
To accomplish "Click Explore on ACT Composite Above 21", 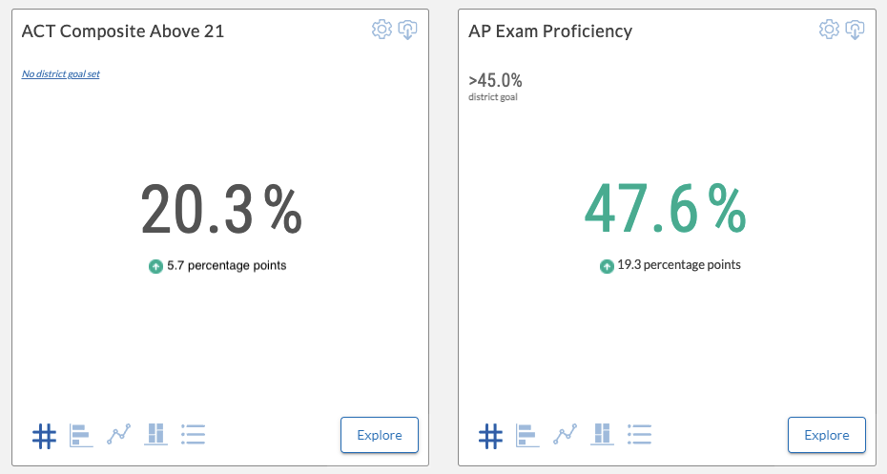I will coord(380,435).
